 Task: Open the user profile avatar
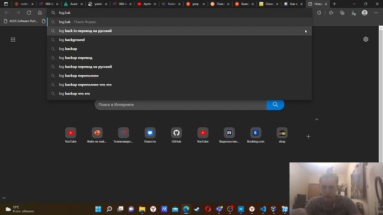tap(364, 13)
